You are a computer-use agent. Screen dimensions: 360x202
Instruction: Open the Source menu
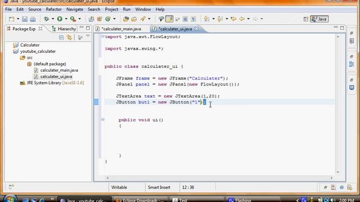coord(35,10)
